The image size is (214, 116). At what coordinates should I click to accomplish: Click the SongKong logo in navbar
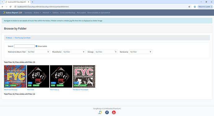tap(3, 12)
